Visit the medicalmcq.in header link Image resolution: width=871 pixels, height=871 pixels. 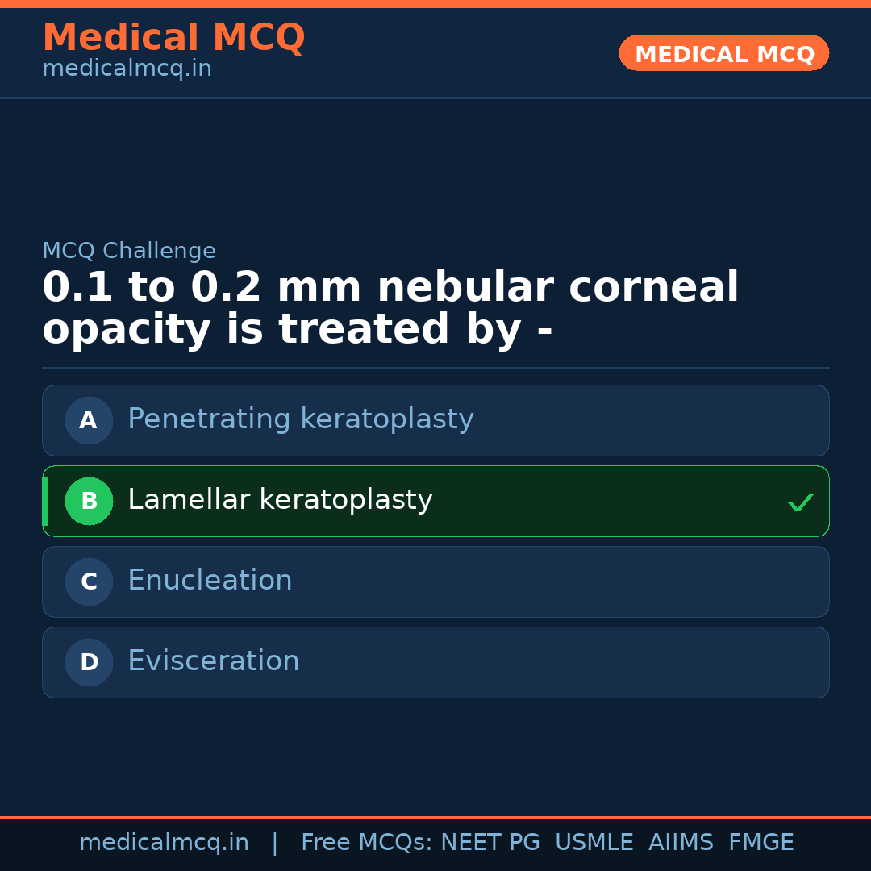127,68
